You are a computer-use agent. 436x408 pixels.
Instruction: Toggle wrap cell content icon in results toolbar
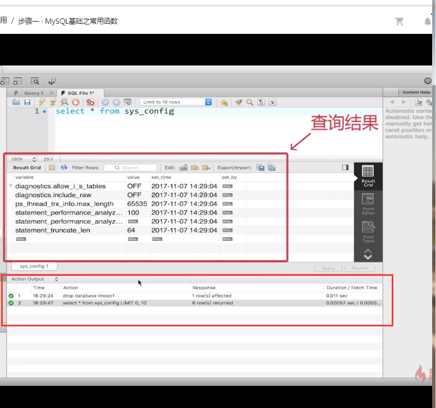click(52, 168)
